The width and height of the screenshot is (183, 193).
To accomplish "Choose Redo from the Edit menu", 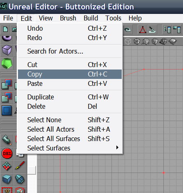I will (70, 38).
